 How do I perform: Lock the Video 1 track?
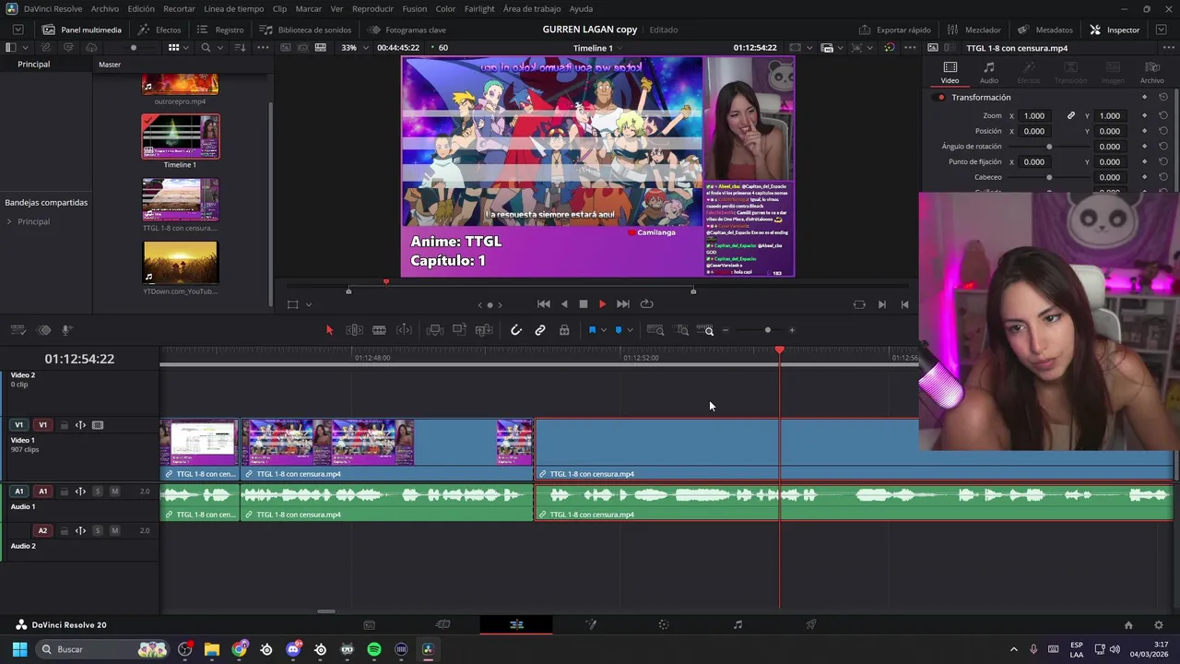coord(64,425)
